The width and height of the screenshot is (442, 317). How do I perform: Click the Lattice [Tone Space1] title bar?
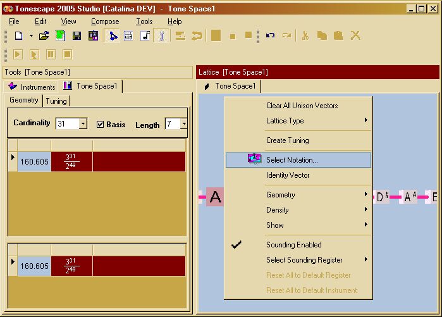[317, 72]
